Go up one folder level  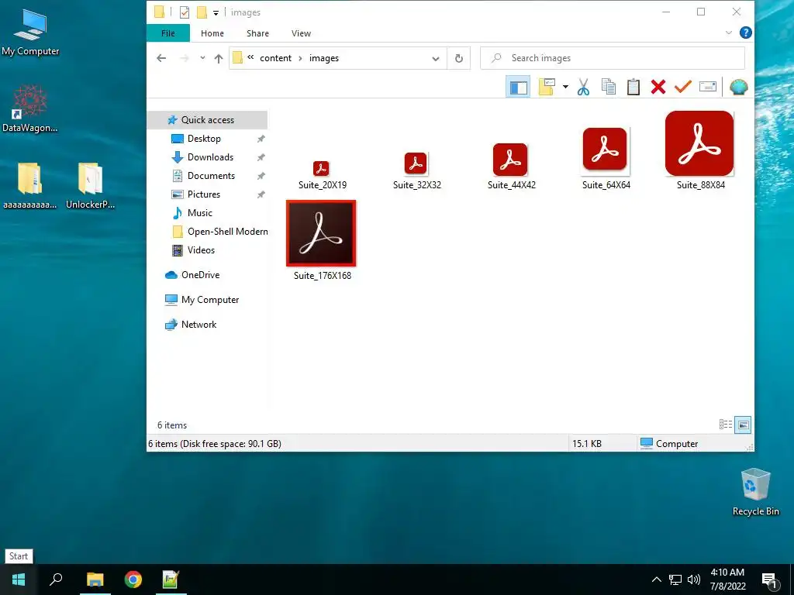click(218, 58)
